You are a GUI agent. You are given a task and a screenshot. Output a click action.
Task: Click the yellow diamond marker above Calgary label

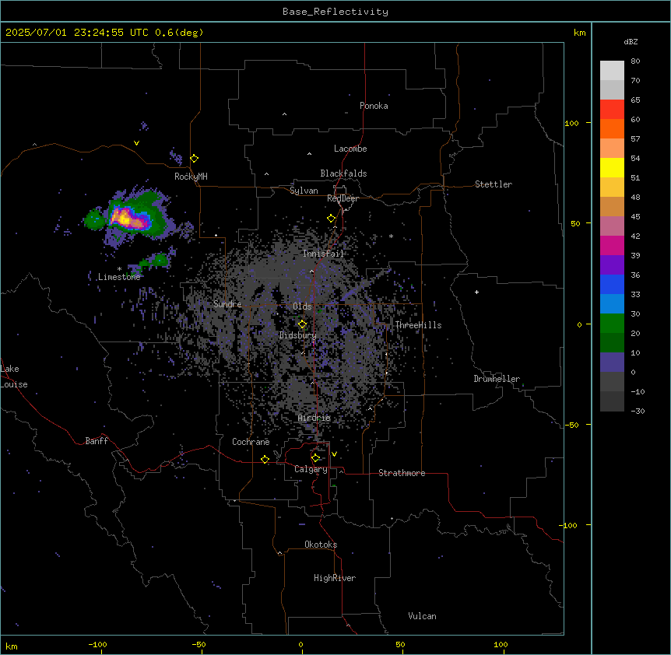(x=316, y=458)
